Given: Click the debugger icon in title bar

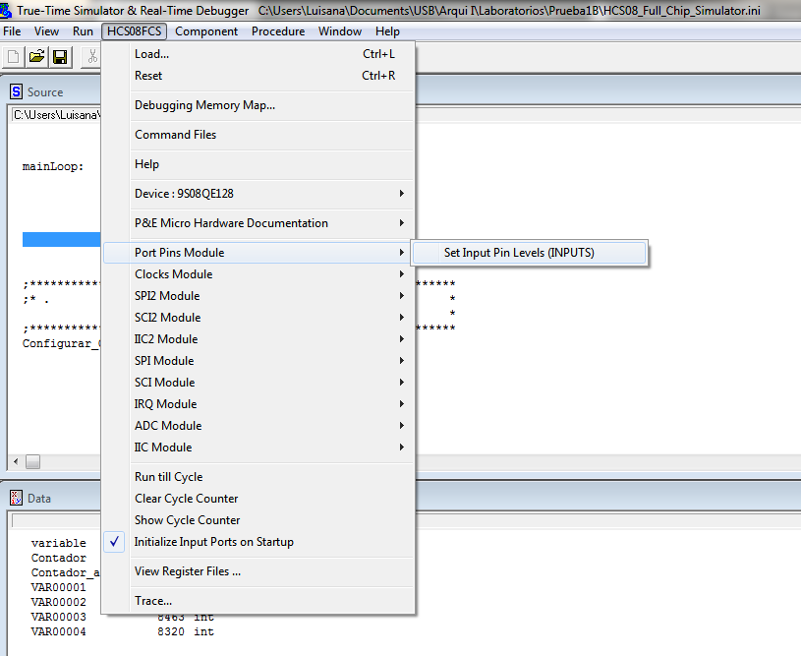Looking at the screenshot, I should (x=7, y=11).
